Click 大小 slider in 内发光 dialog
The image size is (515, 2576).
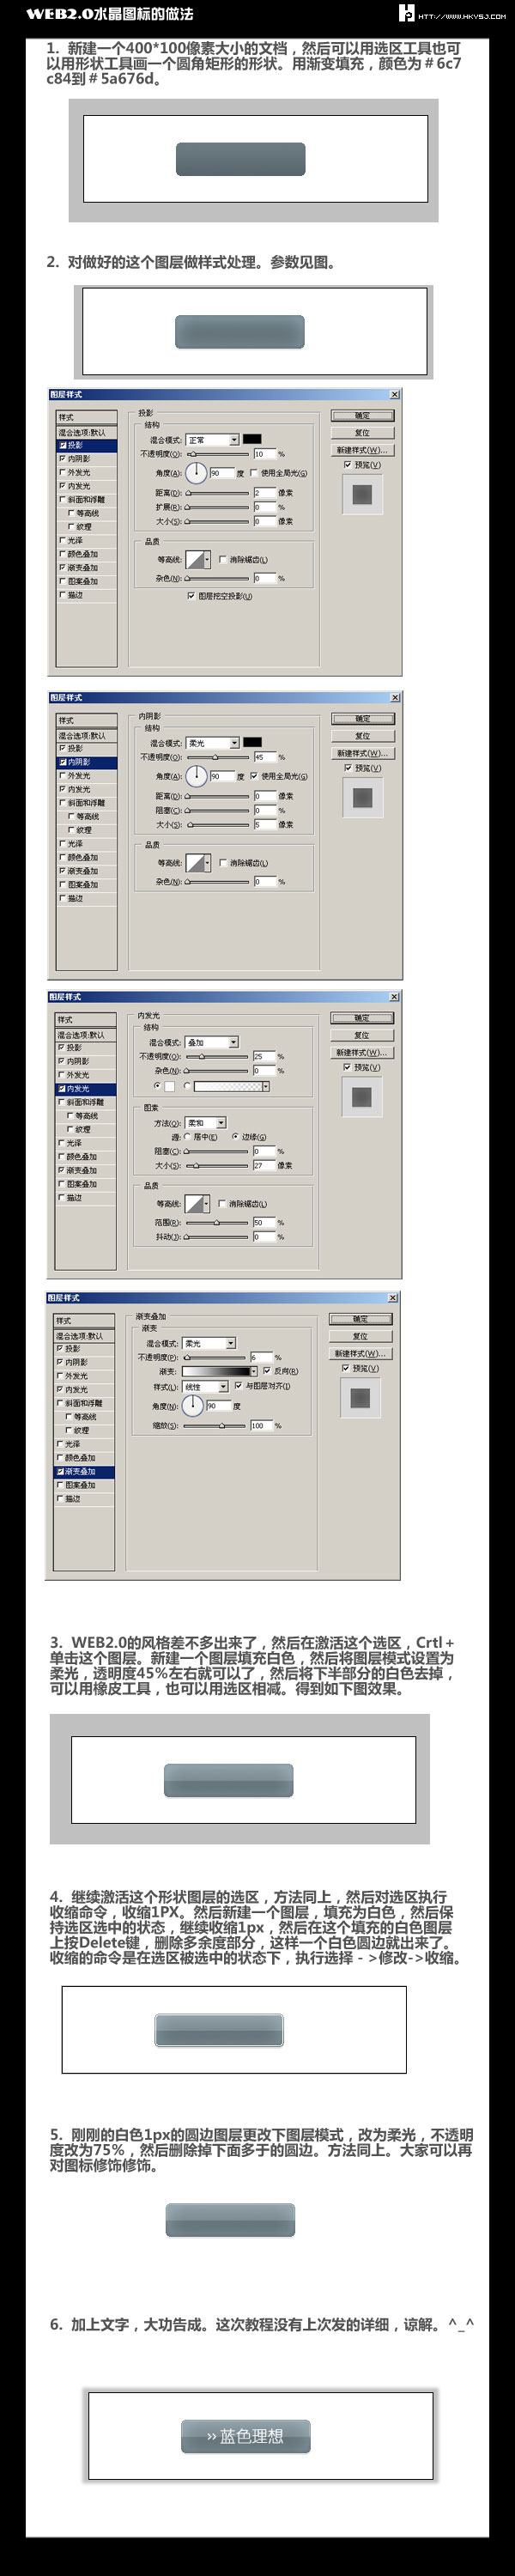tap(216, 1165)
